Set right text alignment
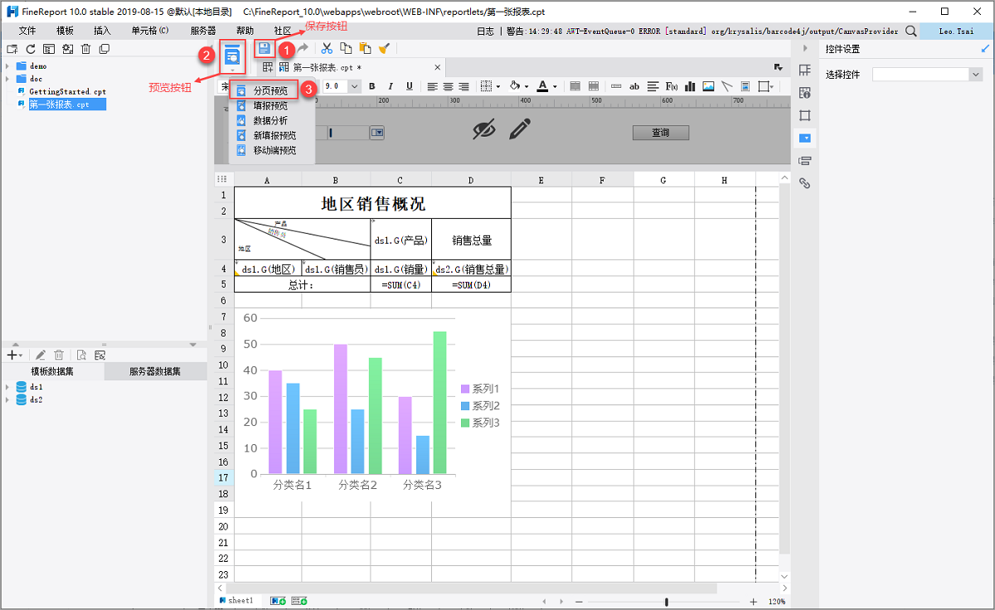This screenshot has height=610, width=995. (464, 86)
